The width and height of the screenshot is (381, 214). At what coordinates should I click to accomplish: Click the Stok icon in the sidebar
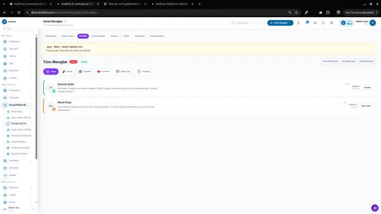[5, 64]
